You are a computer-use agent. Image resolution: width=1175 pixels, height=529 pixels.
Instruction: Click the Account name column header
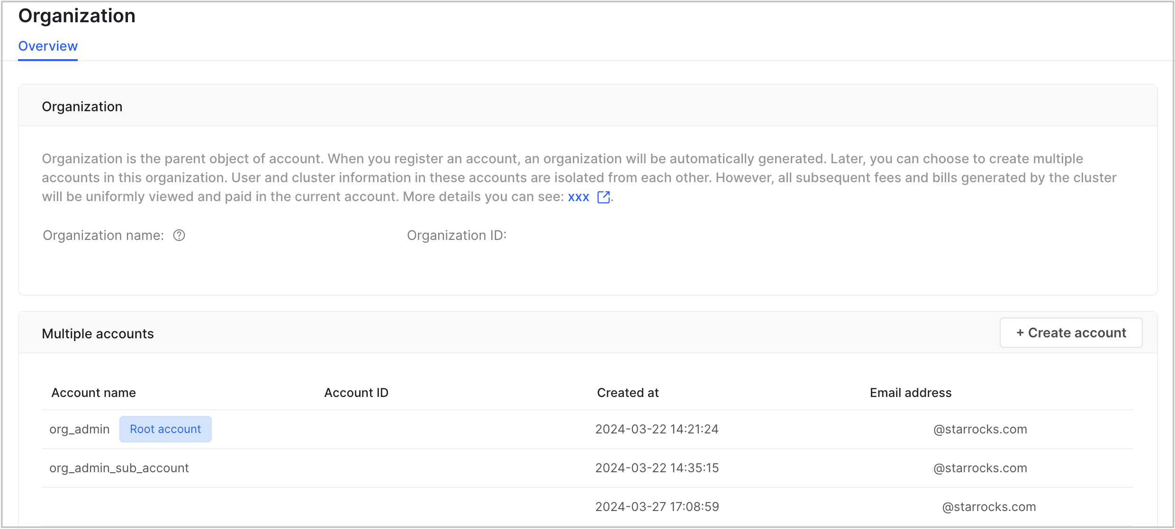(93, 393)
